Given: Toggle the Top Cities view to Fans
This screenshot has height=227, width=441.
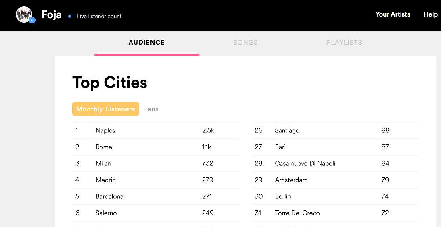Looking at the screenshot, I should [151, 109].
